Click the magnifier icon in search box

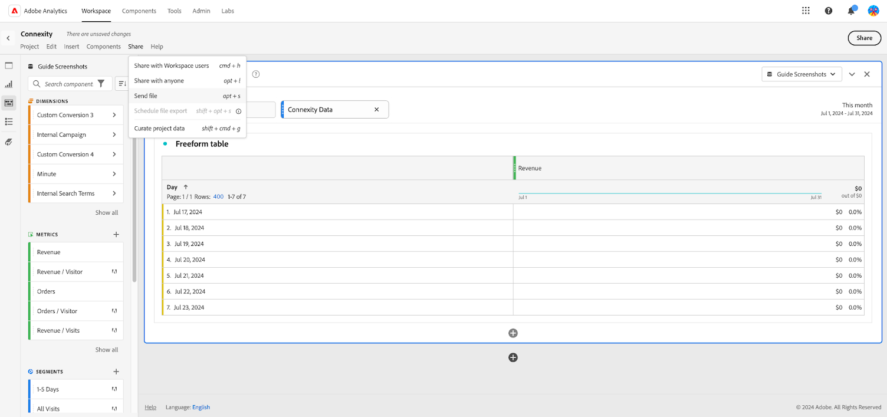click(x=37, y=84)
